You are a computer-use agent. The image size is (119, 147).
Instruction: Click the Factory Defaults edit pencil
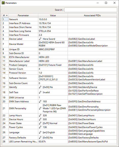40,138
